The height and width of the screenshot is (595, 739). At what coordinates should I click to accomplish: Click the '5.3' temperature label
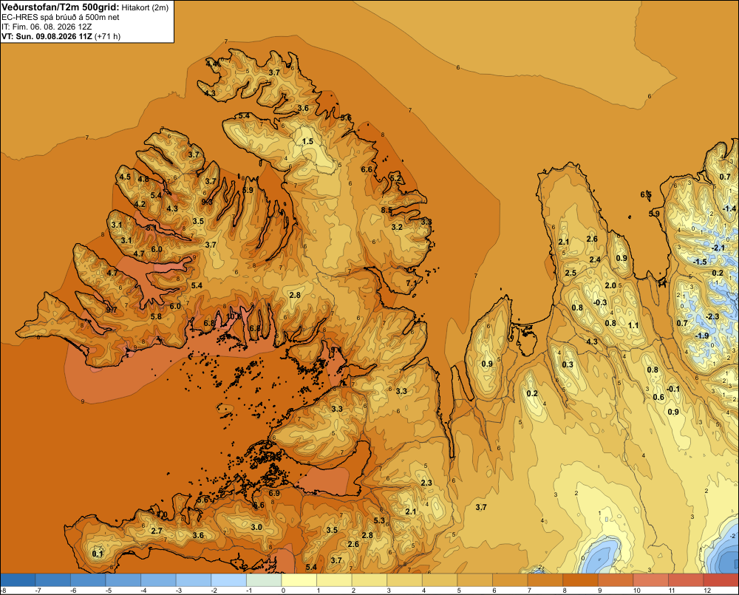(379, 520)
